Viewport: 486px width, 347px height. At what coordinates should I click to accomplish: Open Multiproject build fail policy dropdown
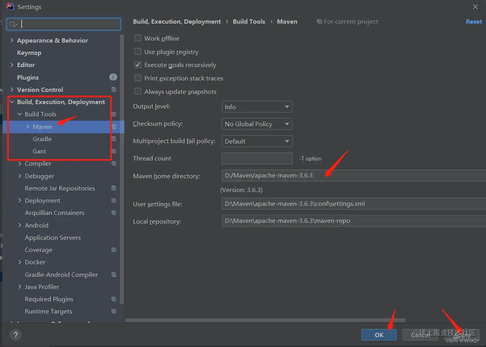tap(257, 141)
